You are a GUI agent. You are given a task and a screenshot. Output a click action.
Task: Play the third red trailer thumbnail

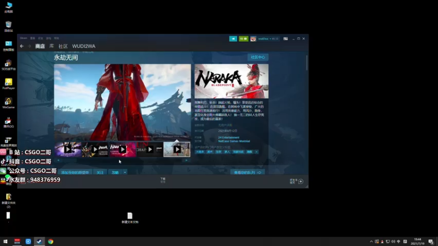pyautogui.click(x=122, y=149)
